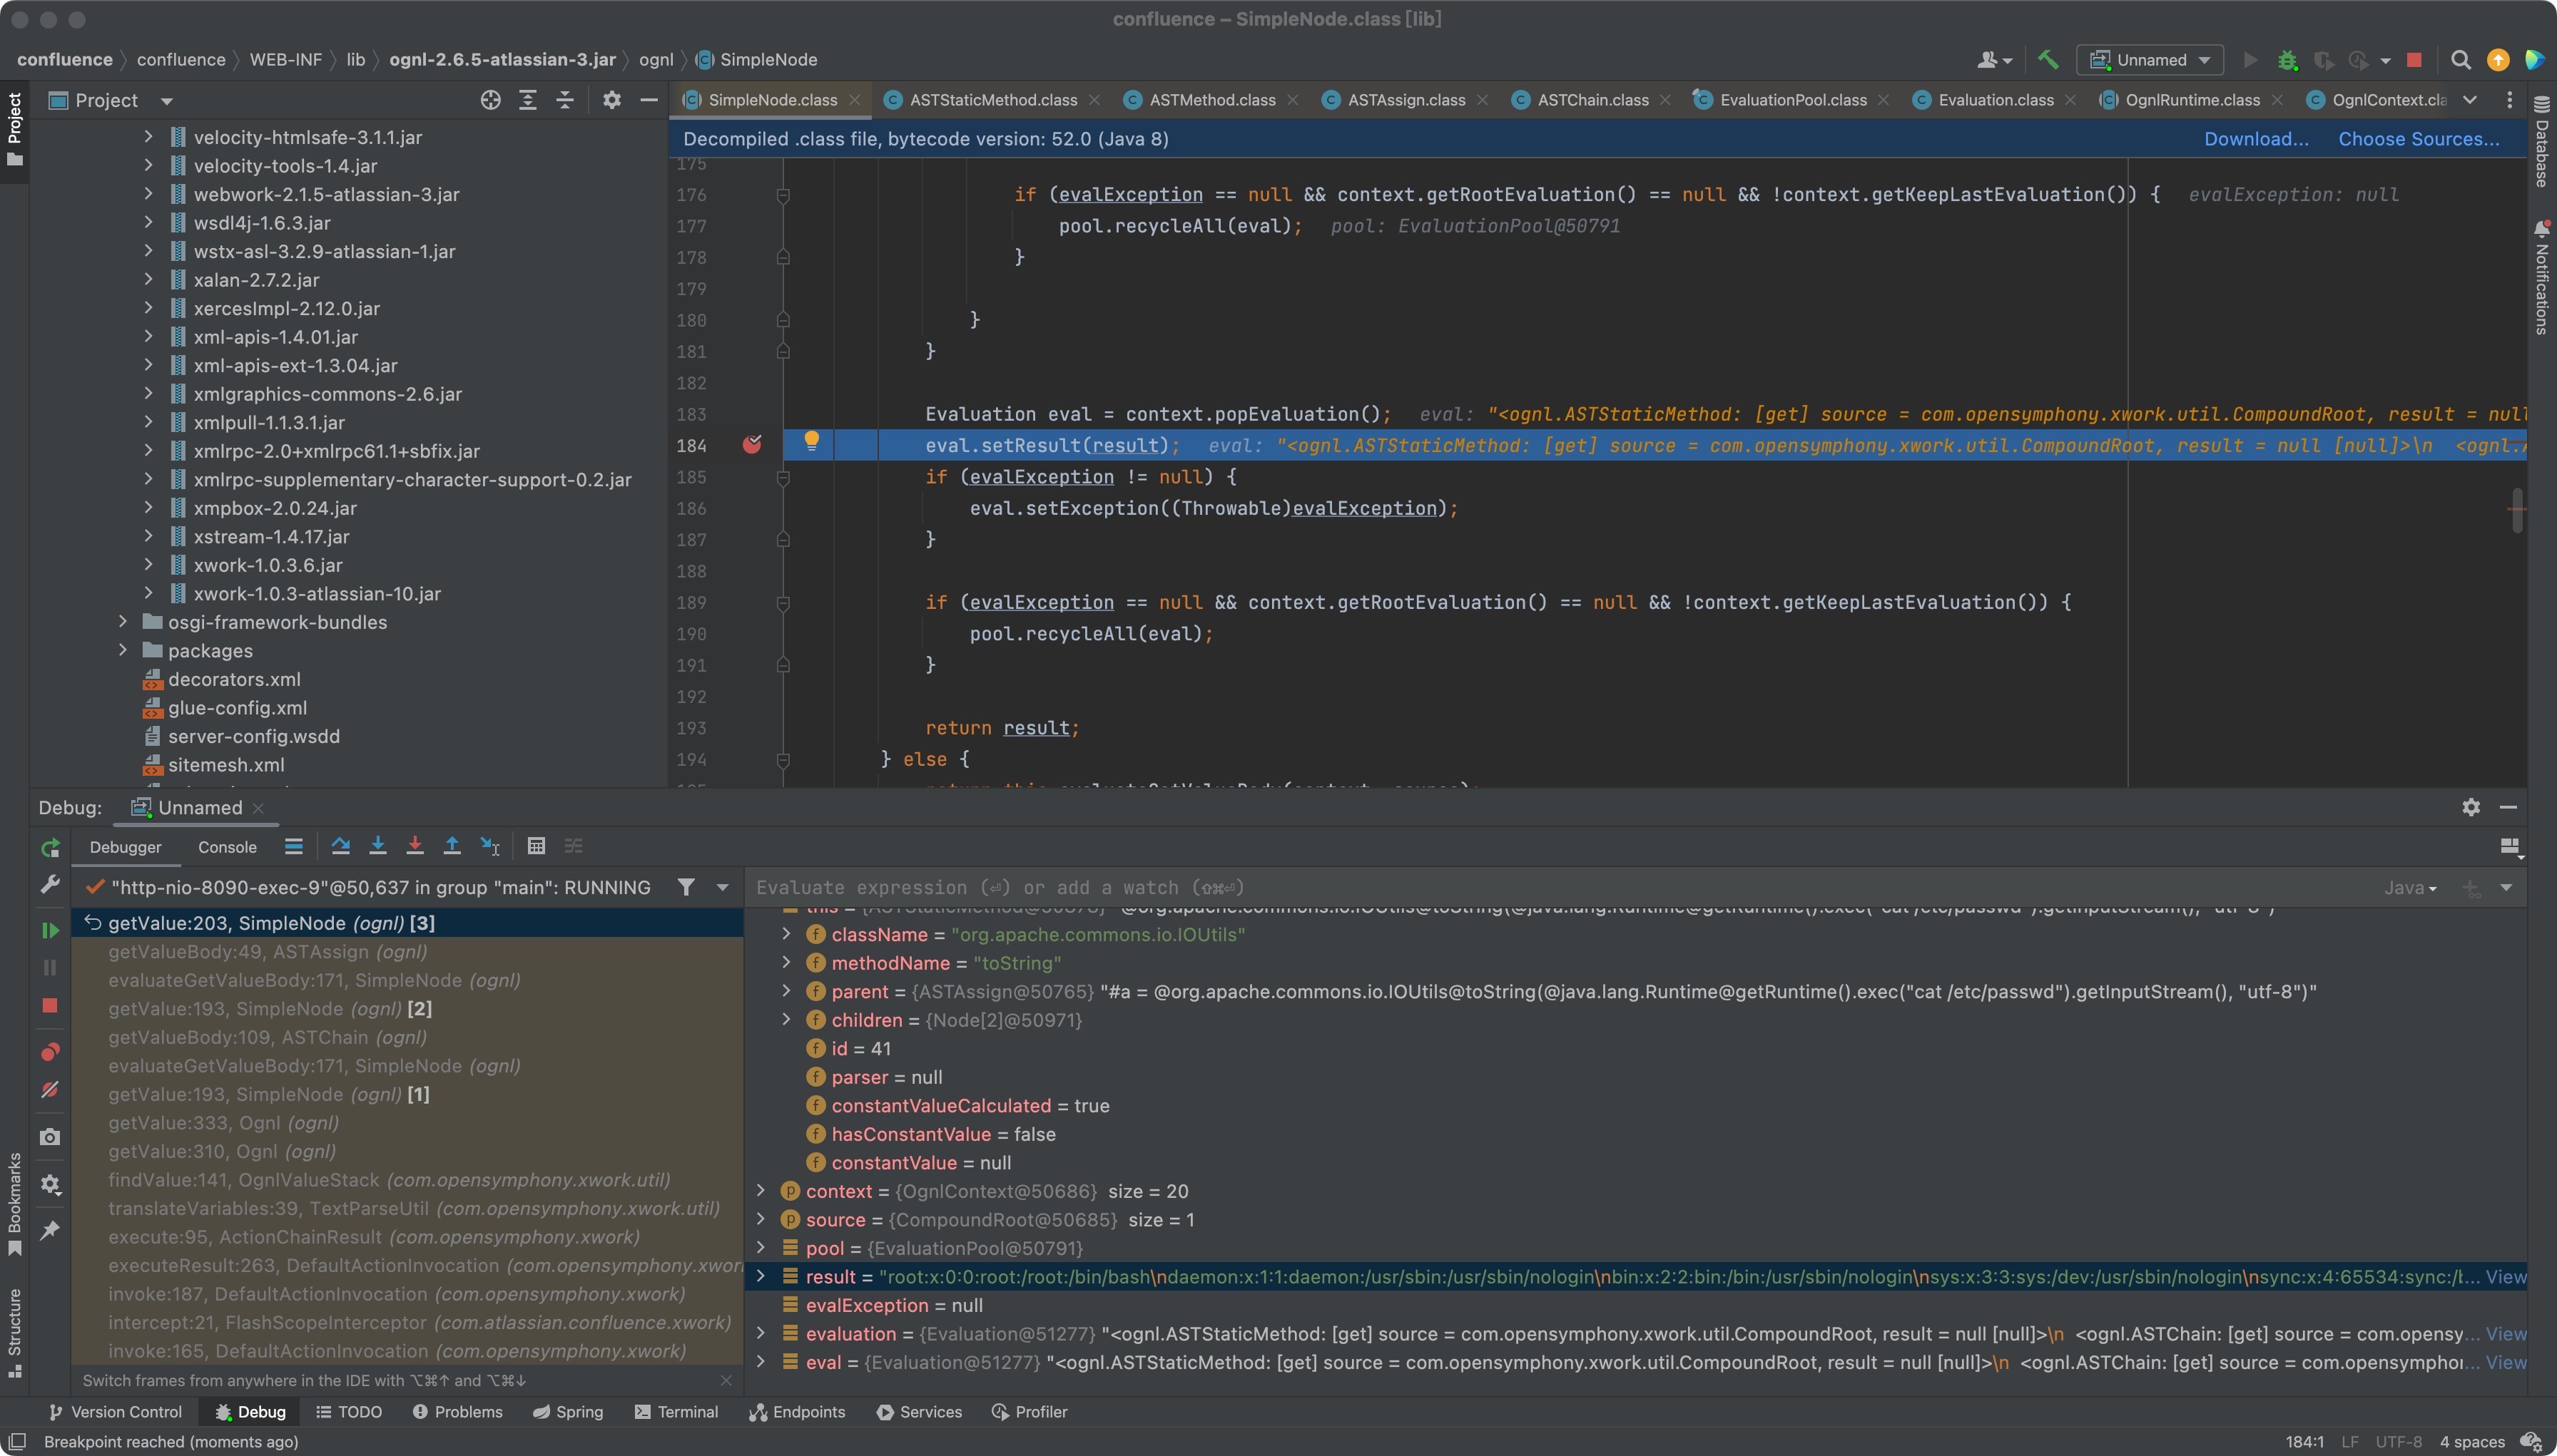Viewport: 2557px width, 1456px height.
Task: Click the Build project hammer icon
Action: (2048, 60)
